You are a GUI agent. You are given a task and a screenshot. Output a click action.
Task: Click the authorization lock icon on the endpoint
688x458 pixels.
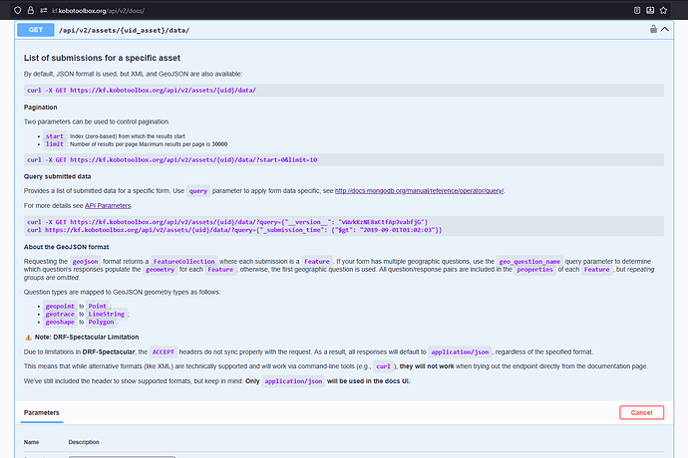click(653, 30)
